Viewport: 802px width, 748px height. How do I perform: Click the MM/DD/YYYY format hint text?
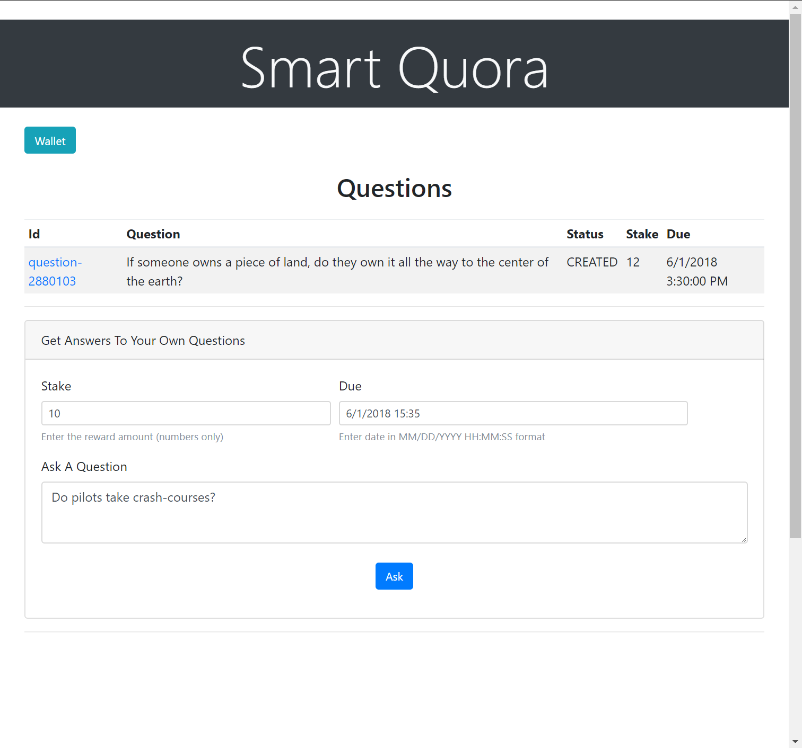(442, 437)
